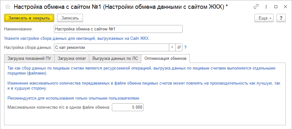Open the three-dot window options menu
292x129 pixels.
pyautogui.click(x=266, y=7)
